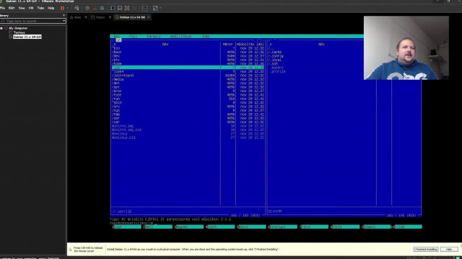Open the File menu
This screenshot has height=259, width=462.
[3, 8]
